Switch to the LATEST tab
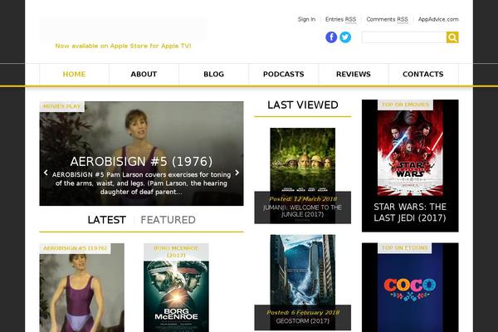 click(107, 220)
